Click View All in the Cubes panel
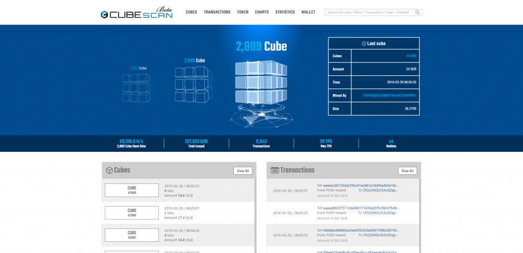 click(x=243, y=171)
